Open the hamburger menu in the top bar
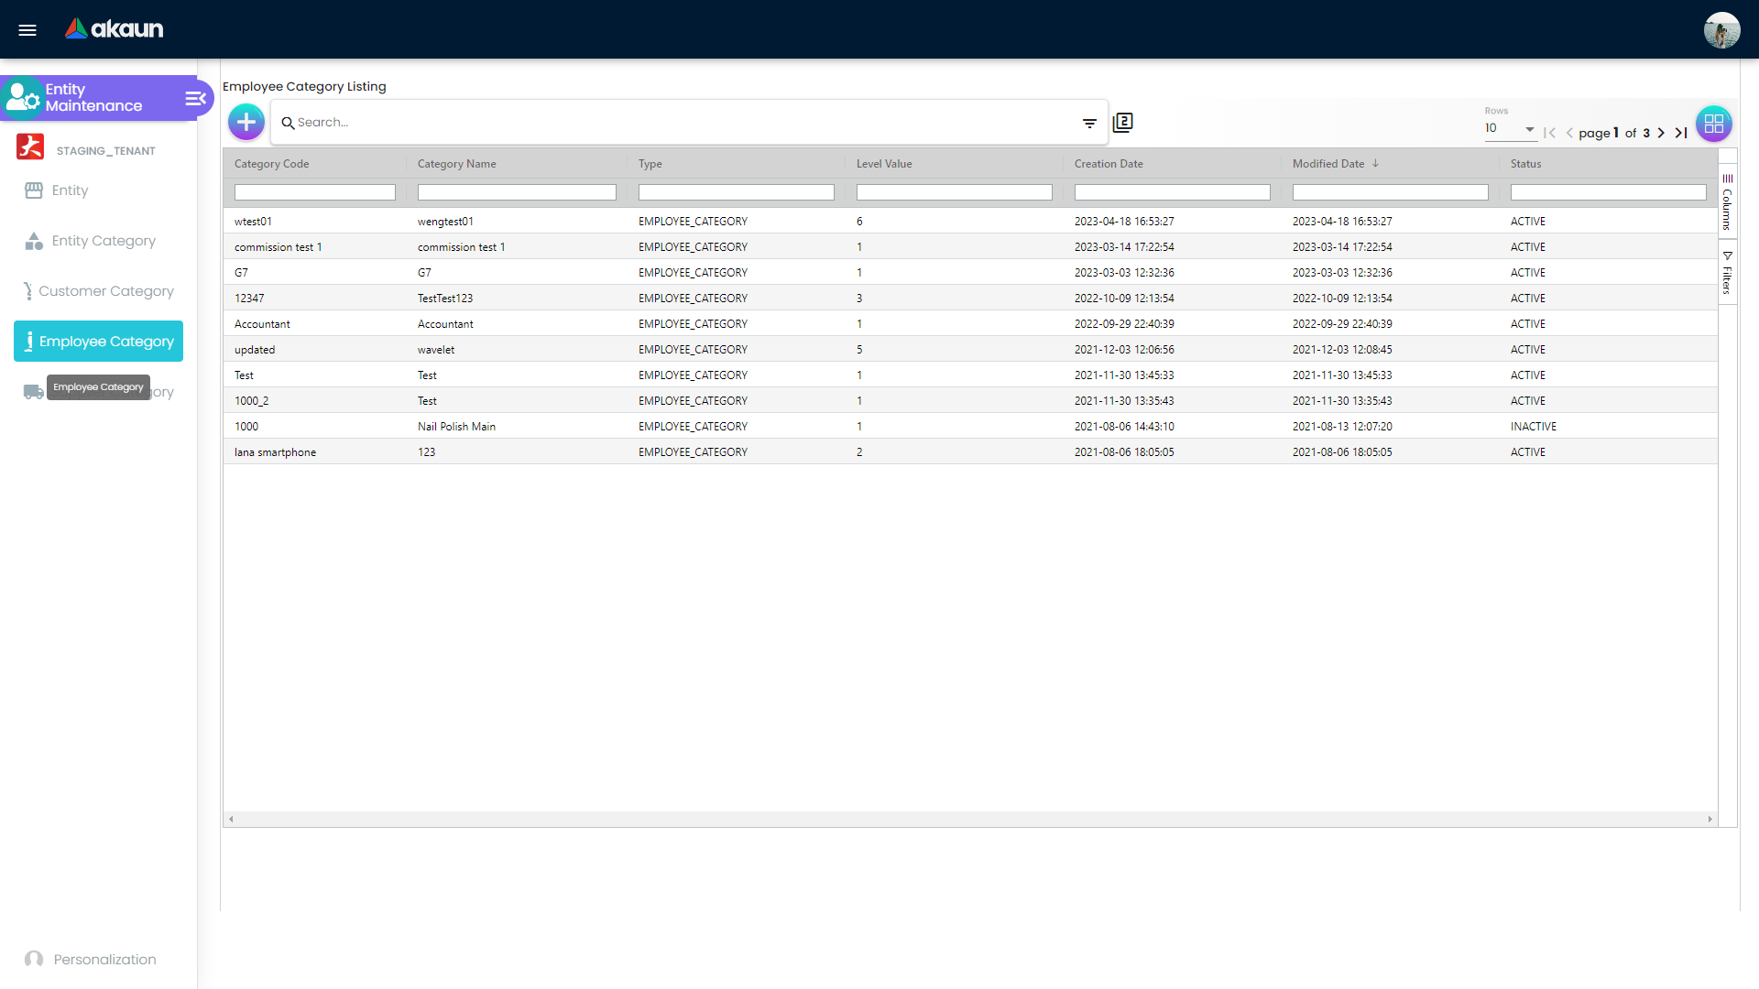Viewport: 1759px width, 989px height. pos(27,29)
